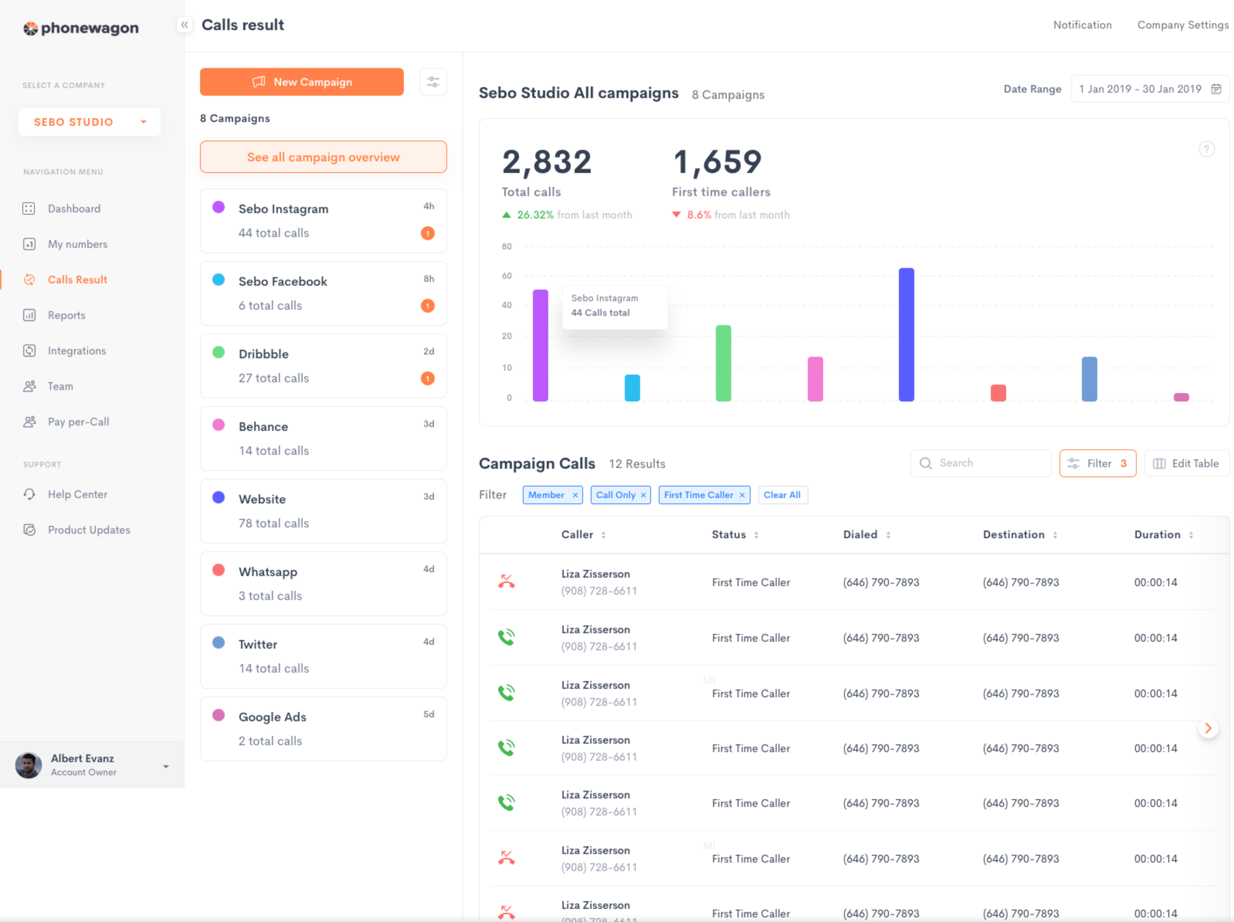This screenshot has width=1234, height=922.
Task: Remove the Member filter tag
Action: pyautogui.click(x=575, y=495)
